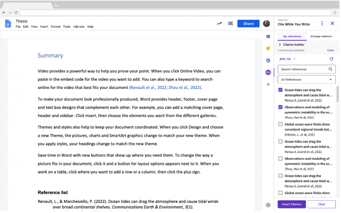Open the settings gear icon

268,205
